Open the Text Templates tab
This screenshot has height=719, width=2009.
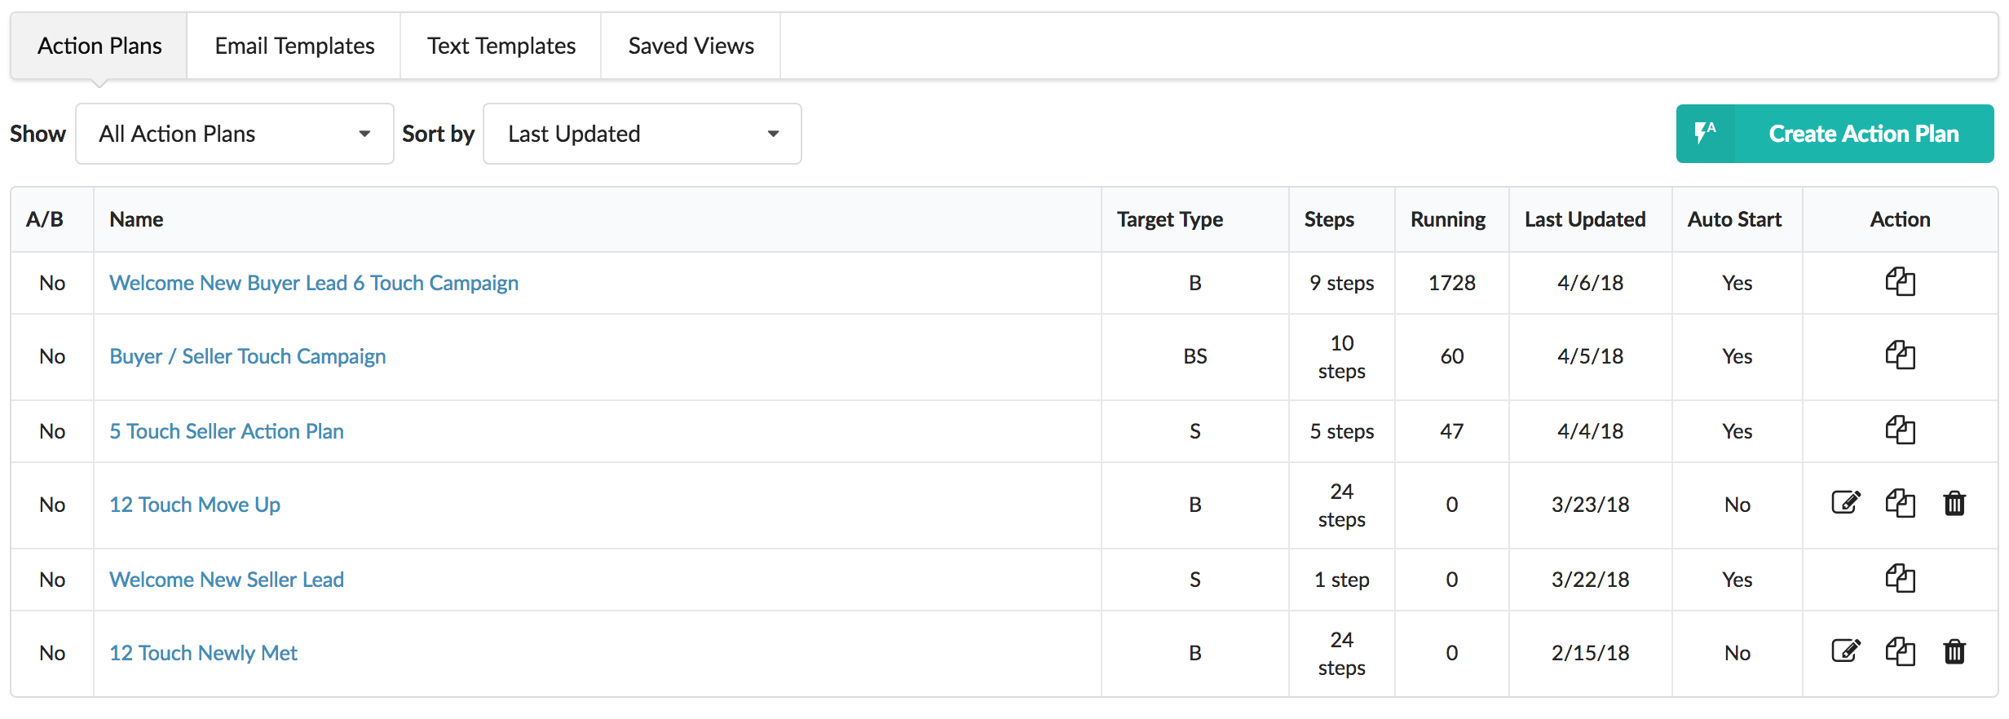501,46
